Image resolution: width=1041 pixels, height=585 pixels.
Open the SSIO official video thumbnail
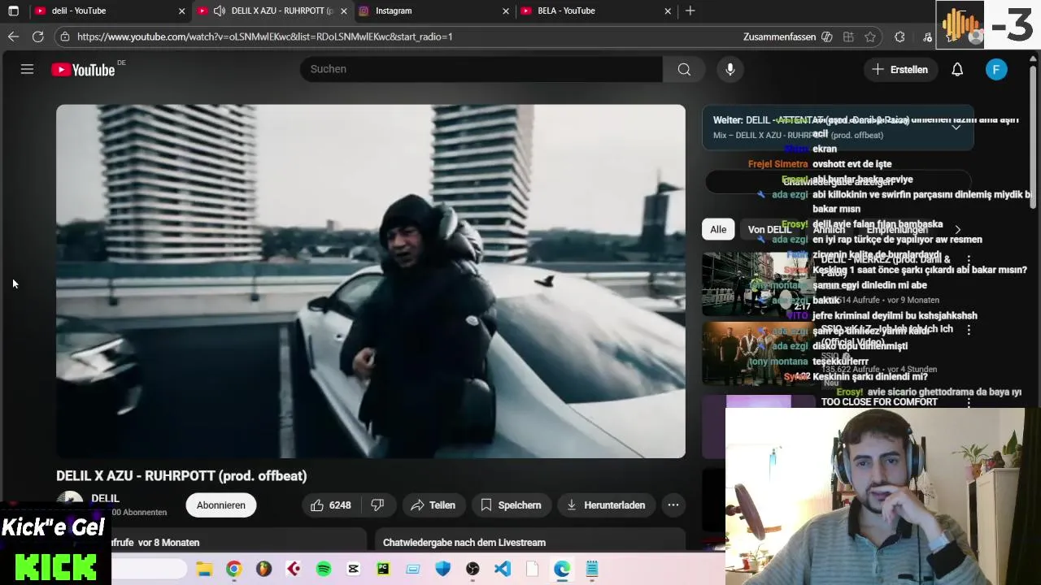(x=758, y=353)
